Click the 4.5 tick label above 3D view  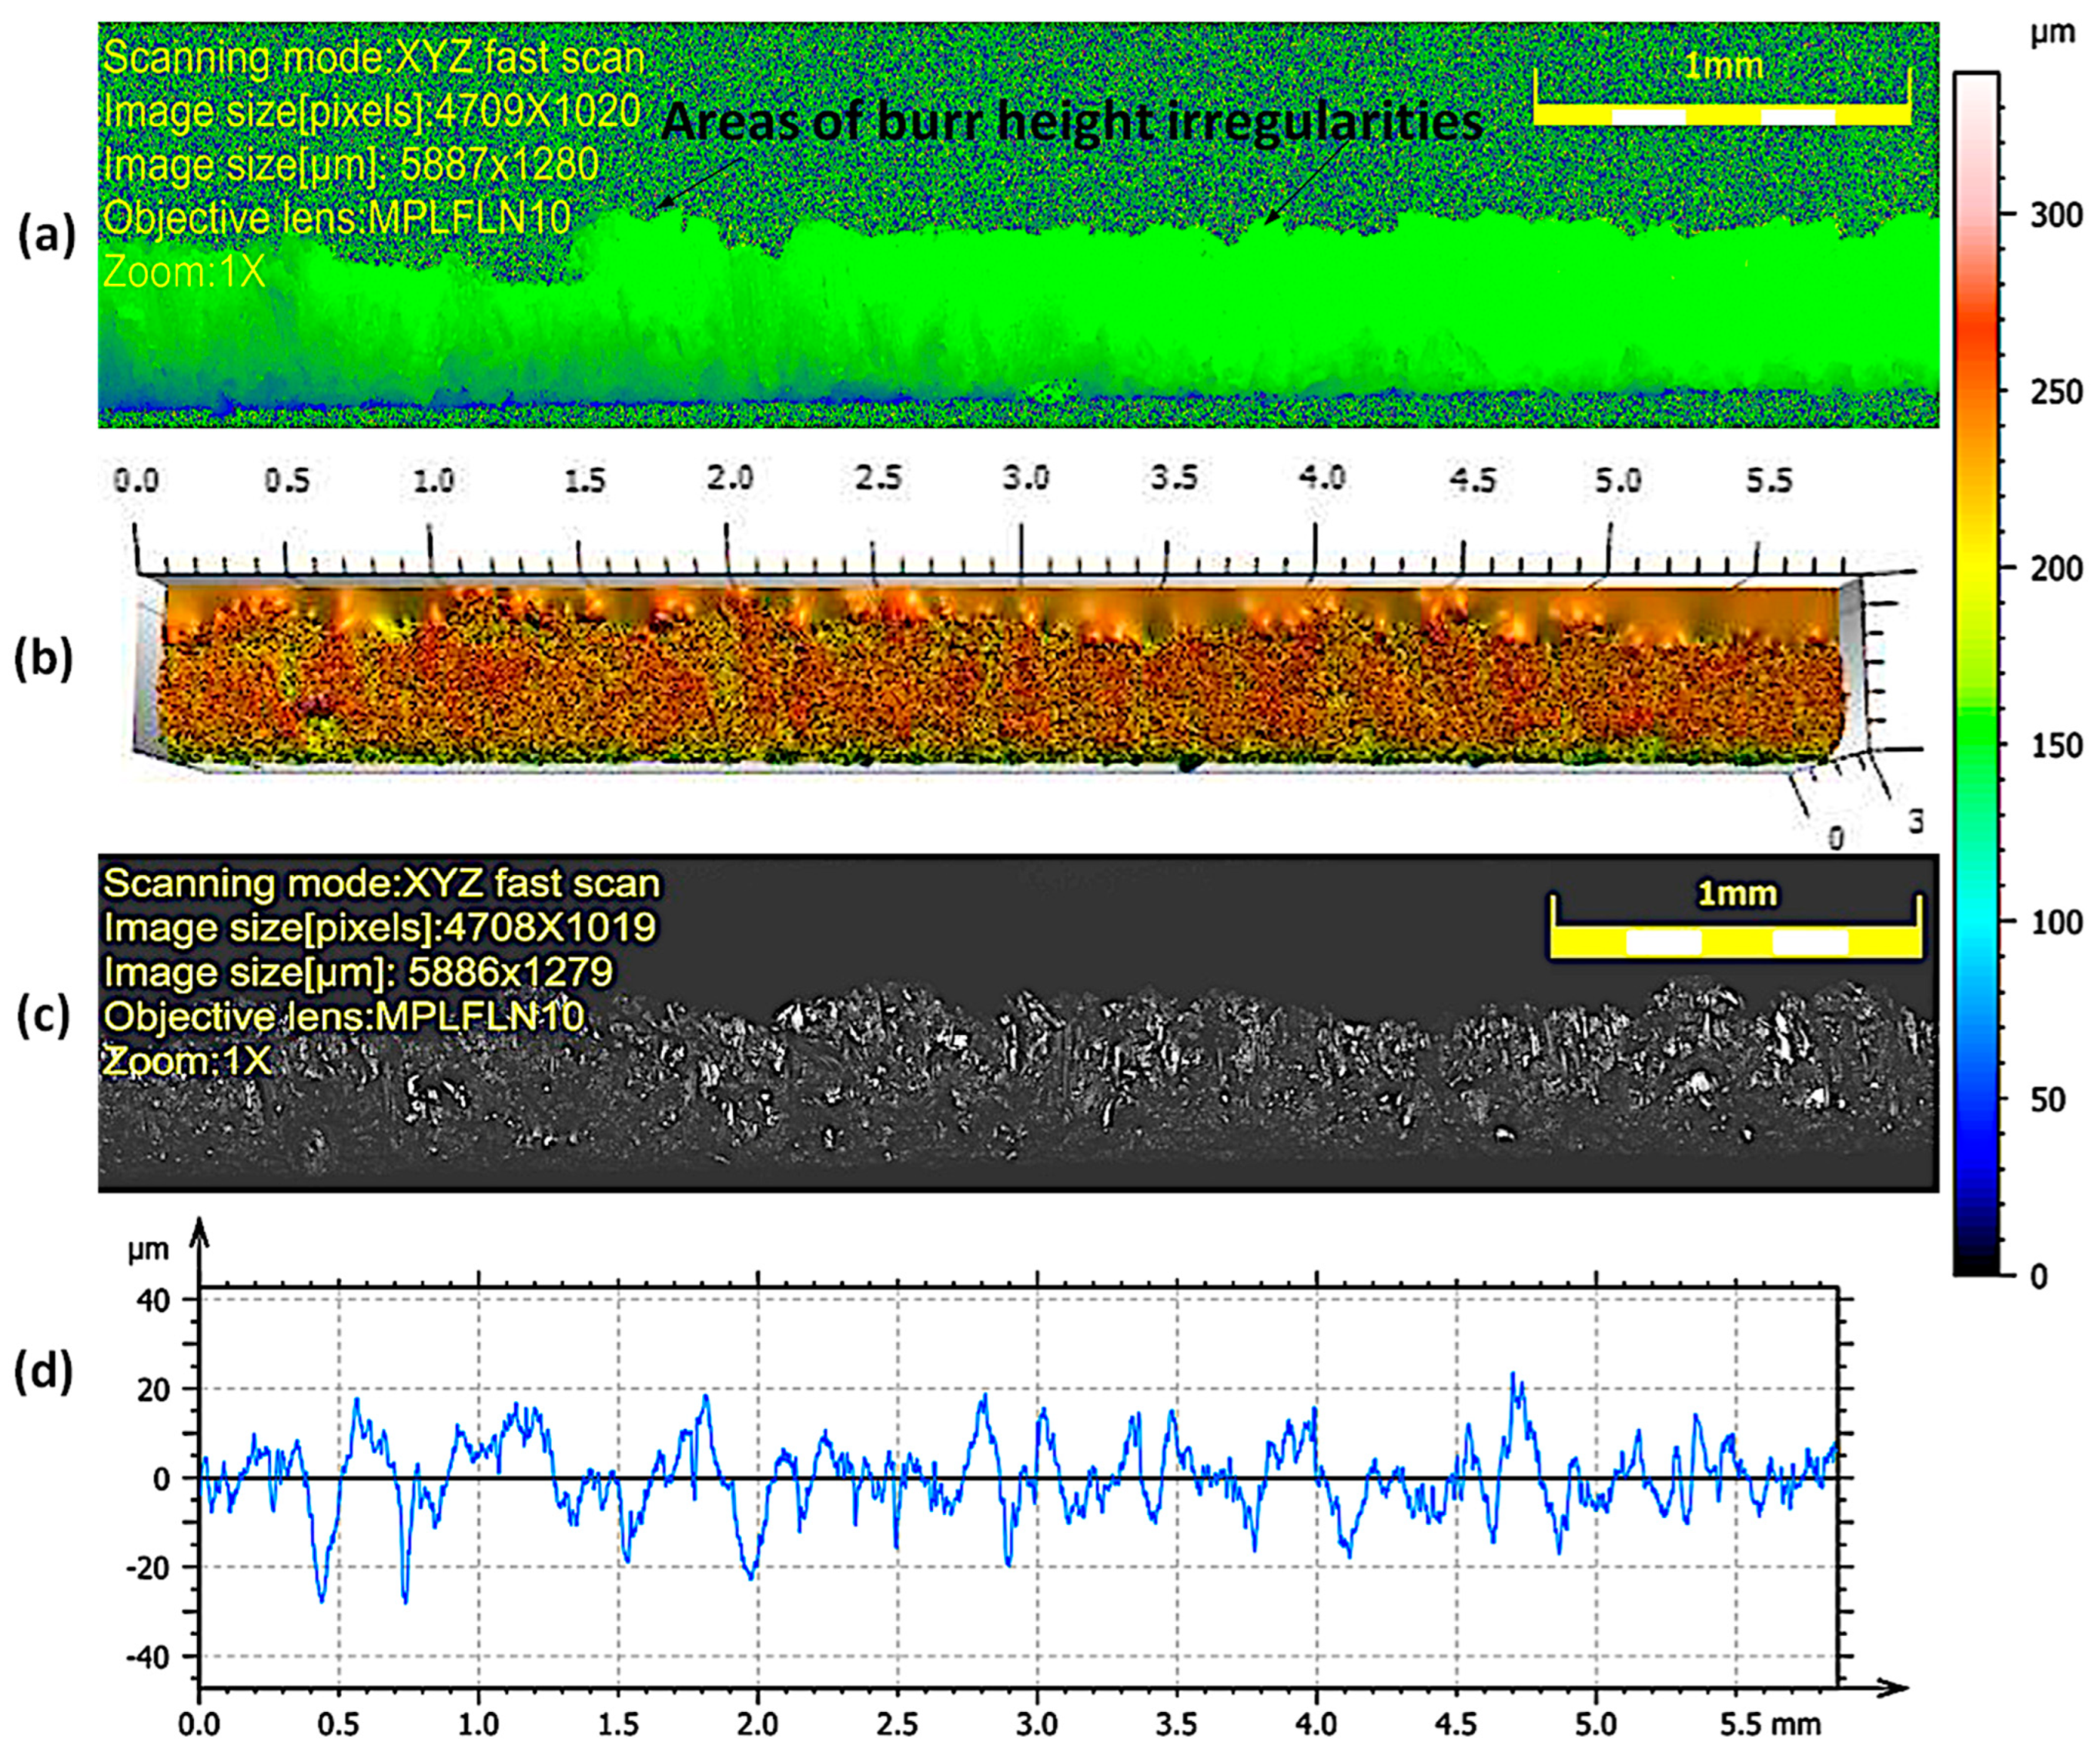[1471, 481]
